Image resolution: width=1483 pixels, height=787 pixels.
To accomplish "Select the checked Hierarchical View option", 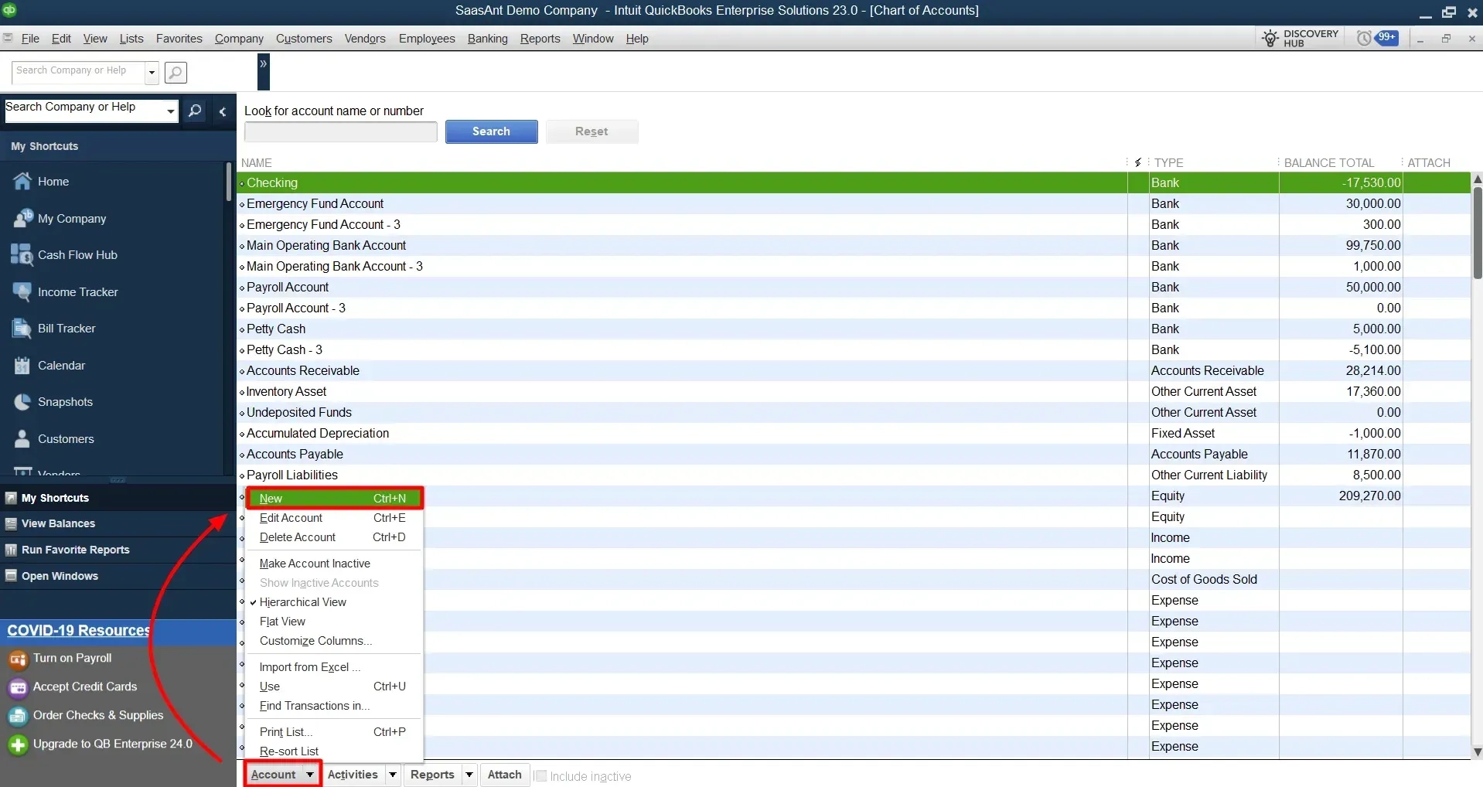I will [x=302, y=602].
